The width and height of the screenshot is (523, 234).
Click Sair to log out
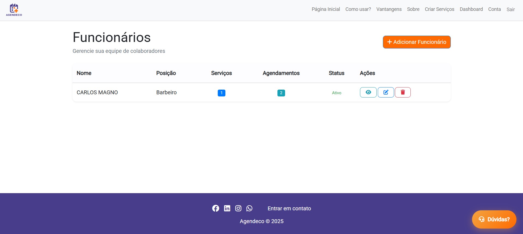click(510, 10)
